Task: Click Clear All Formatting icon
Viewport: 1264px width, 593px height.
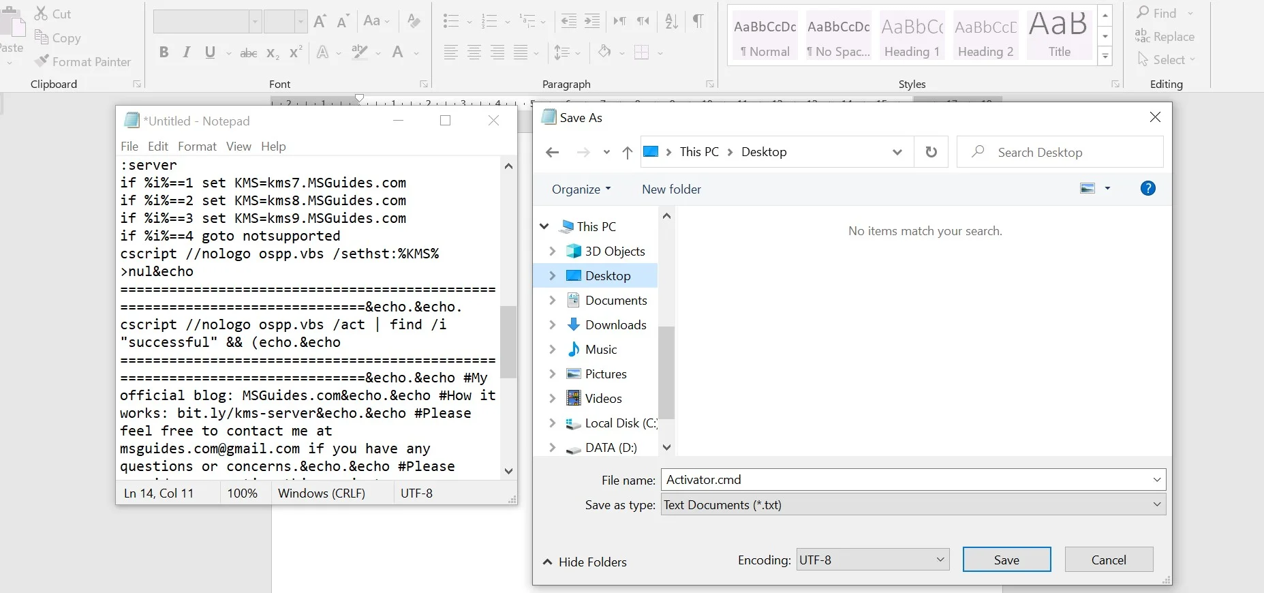Action: pos(414,21)
